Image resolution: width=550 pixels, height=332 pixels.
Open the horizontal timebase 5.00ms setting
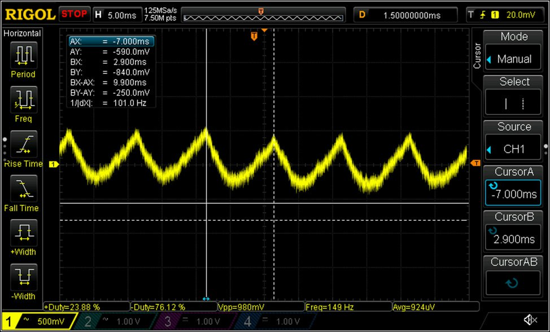click(x=117, y=15)
